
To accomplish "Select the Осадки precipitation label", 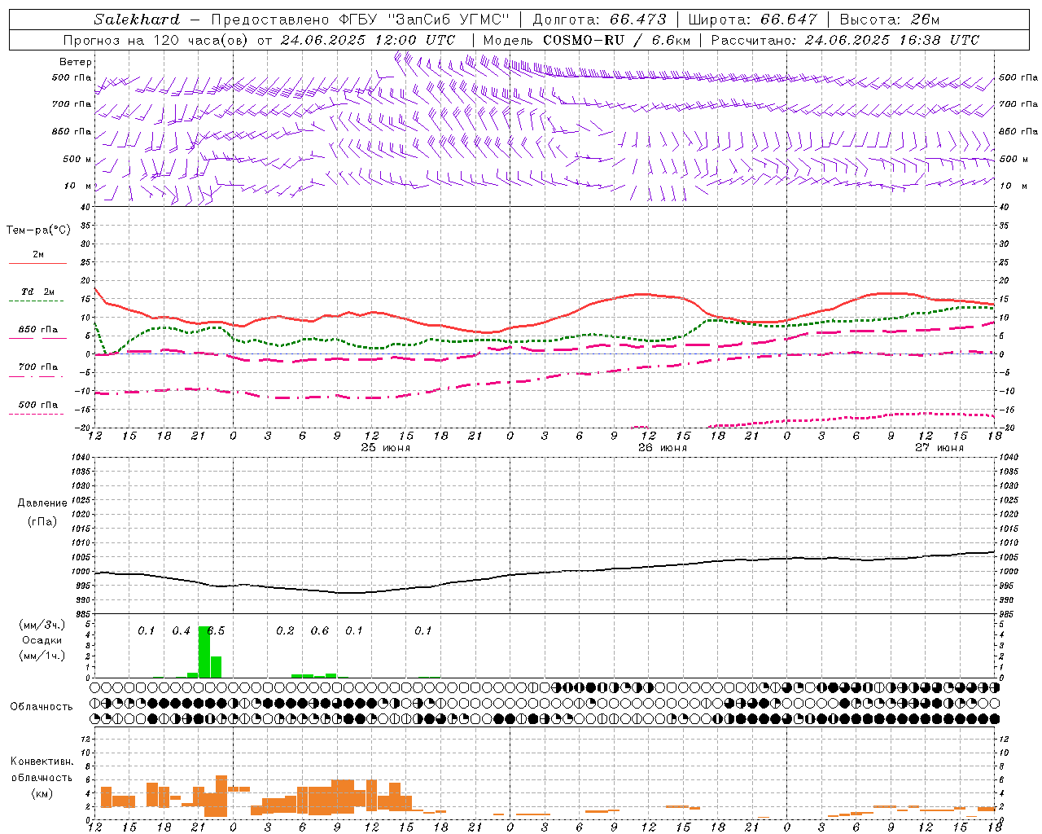I will pyautogui.click(x=42, y=640).
